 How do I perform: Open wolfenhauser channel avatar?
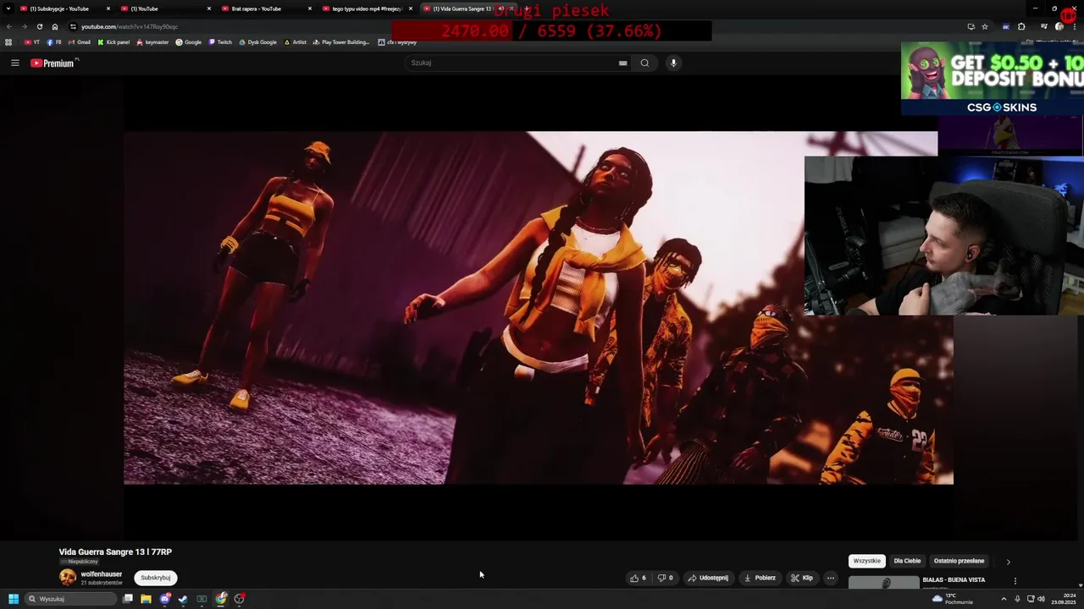point(68,578)
